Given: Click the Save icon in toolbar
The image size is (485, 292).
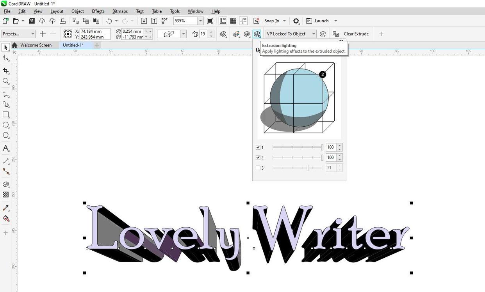Looking at the screenshot, I should (x=32, y=21).
